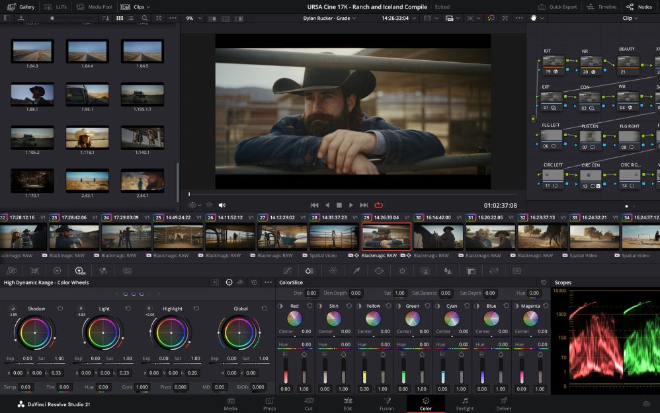Open the Dylan Rucker - Grade dropdown
The height and width of the screenshot is (413, 660).
(329, 18)
